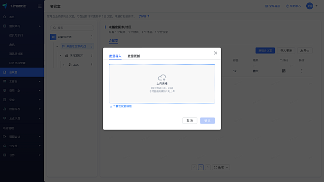Click the capacity value 12 in the table
The width and height of the screenshot is (324, 182).
tap(235, 71)
